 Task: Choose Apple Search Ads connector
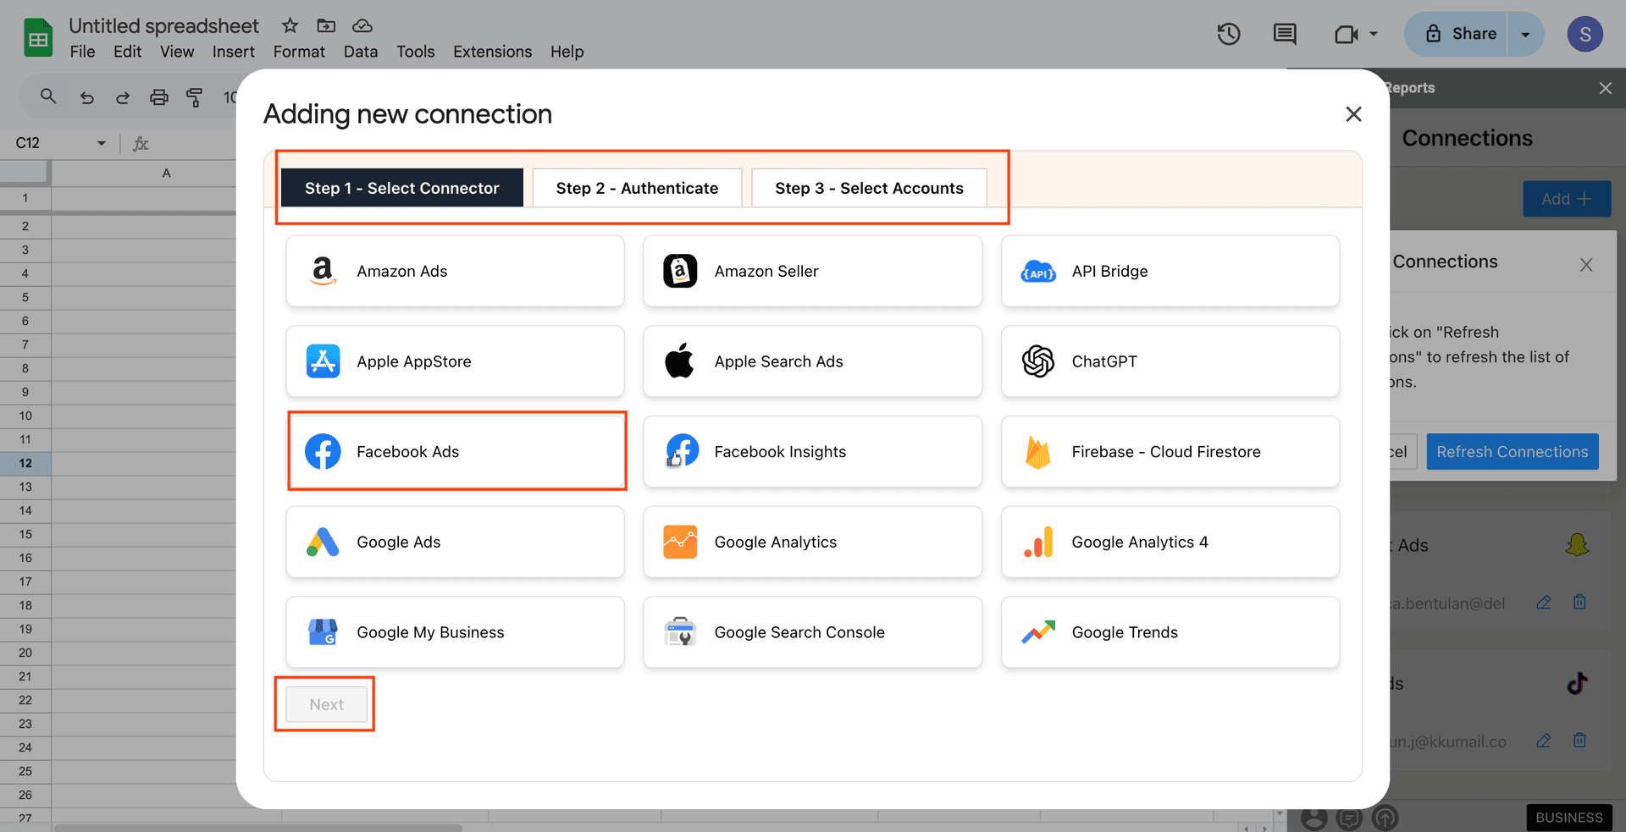tap(813, 361)
